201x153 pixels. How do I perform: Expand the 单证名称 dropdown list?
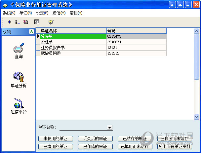[109, 128]
